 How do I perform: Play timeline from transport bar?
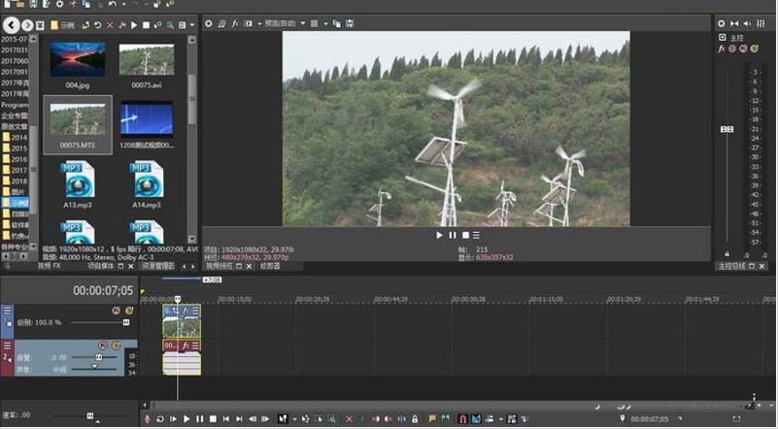click(186, 419)
